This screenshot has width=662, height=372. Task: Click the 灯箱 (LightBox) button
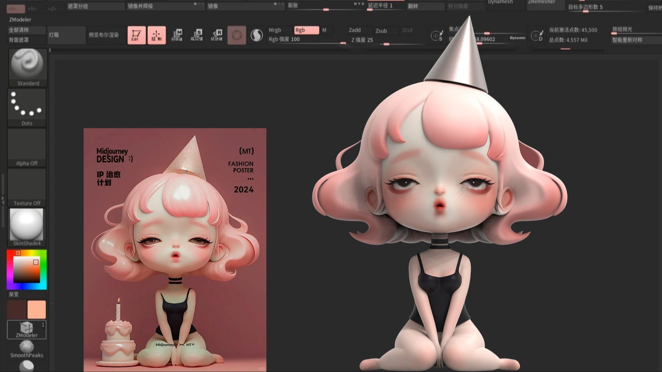point(66,35)
